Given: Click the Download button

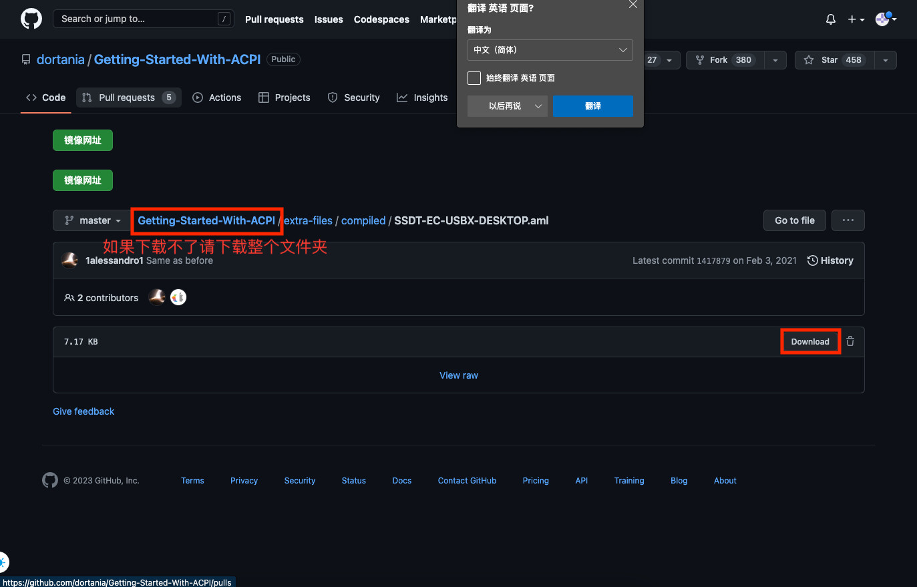Looking at the screenshot, I should point(810,342).
